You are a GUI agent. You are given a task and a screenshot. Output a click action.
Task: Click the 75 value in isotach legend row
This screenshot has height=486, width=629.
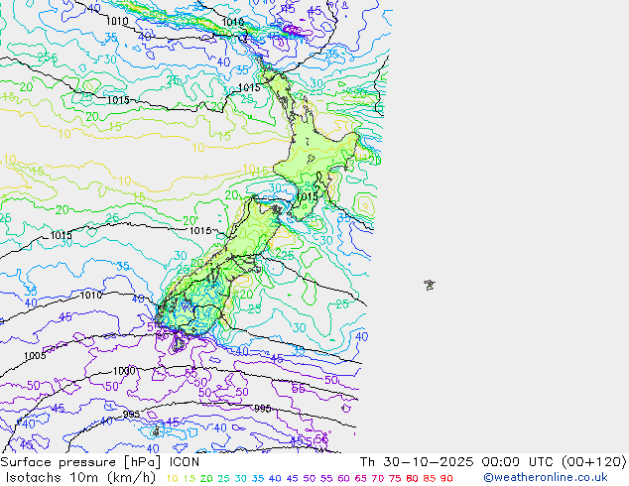pos(395,478)
